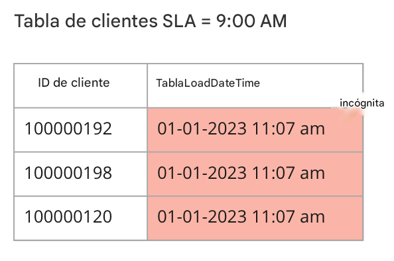Click the red datetime cell for customer 100000192
Image resolution: width=394 pixels, height=261 pixels.
[255, 130]
